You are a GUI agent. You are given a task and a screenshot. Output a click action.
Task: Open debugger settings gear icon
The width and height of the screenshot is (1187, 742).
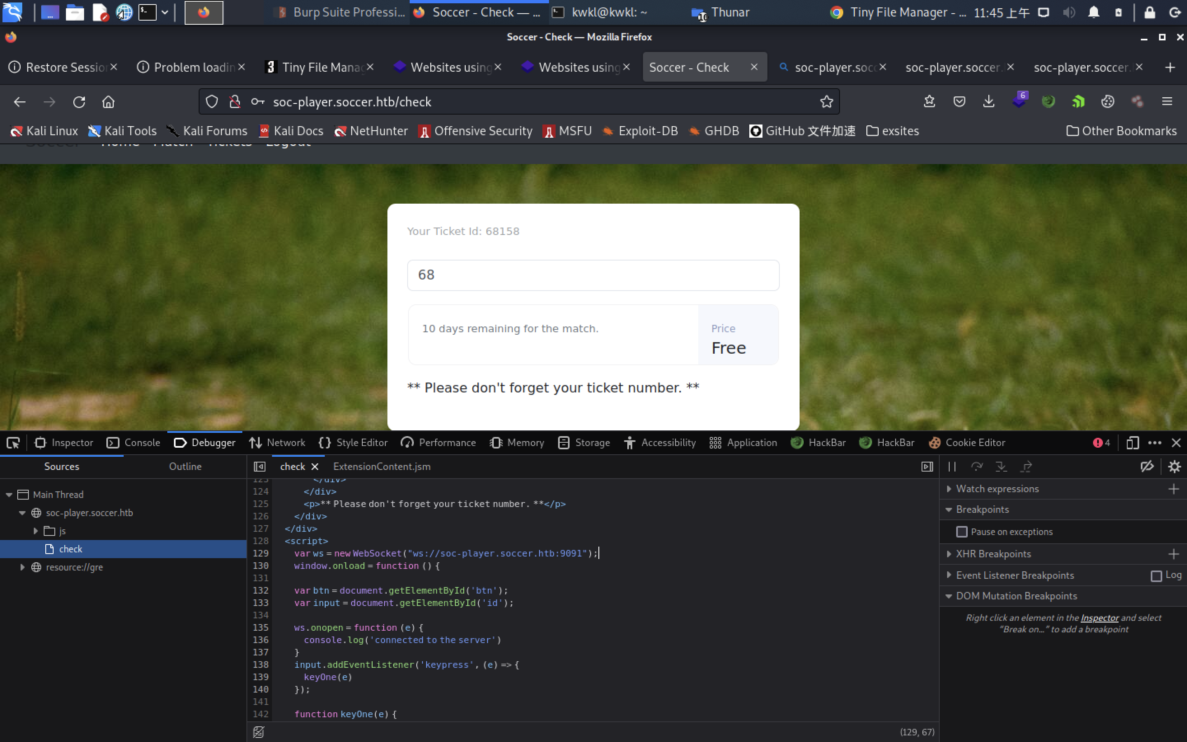1174,466
